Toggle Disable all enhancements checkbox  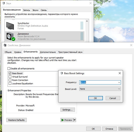coord(9,69)
